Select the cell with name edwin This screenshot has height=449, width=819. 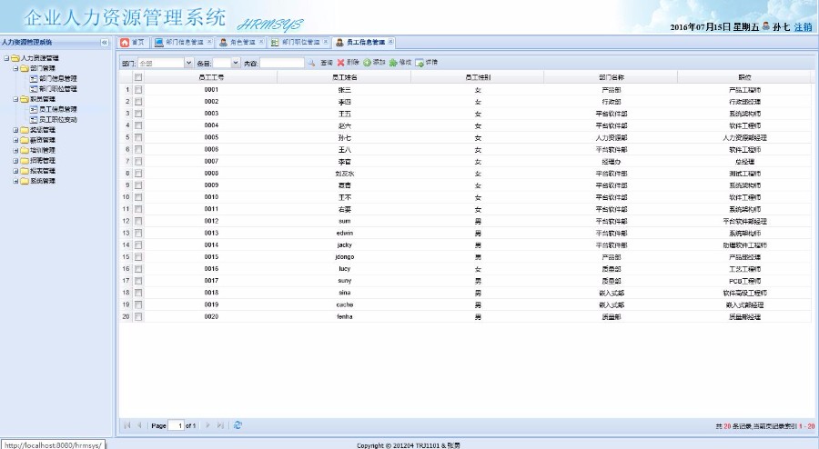[345, 233]
